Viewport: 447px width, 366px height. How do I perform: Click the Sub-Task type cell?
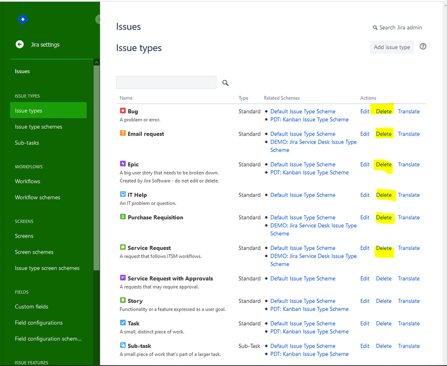click(x=249, y=346)
